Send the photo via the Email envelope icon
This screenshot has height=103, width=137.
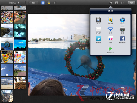pyautogui.click(x=98, y=29)
